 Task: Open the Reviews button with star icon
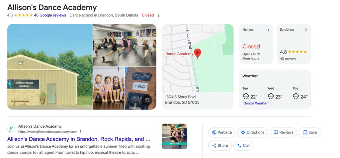[x=283, y=132]
